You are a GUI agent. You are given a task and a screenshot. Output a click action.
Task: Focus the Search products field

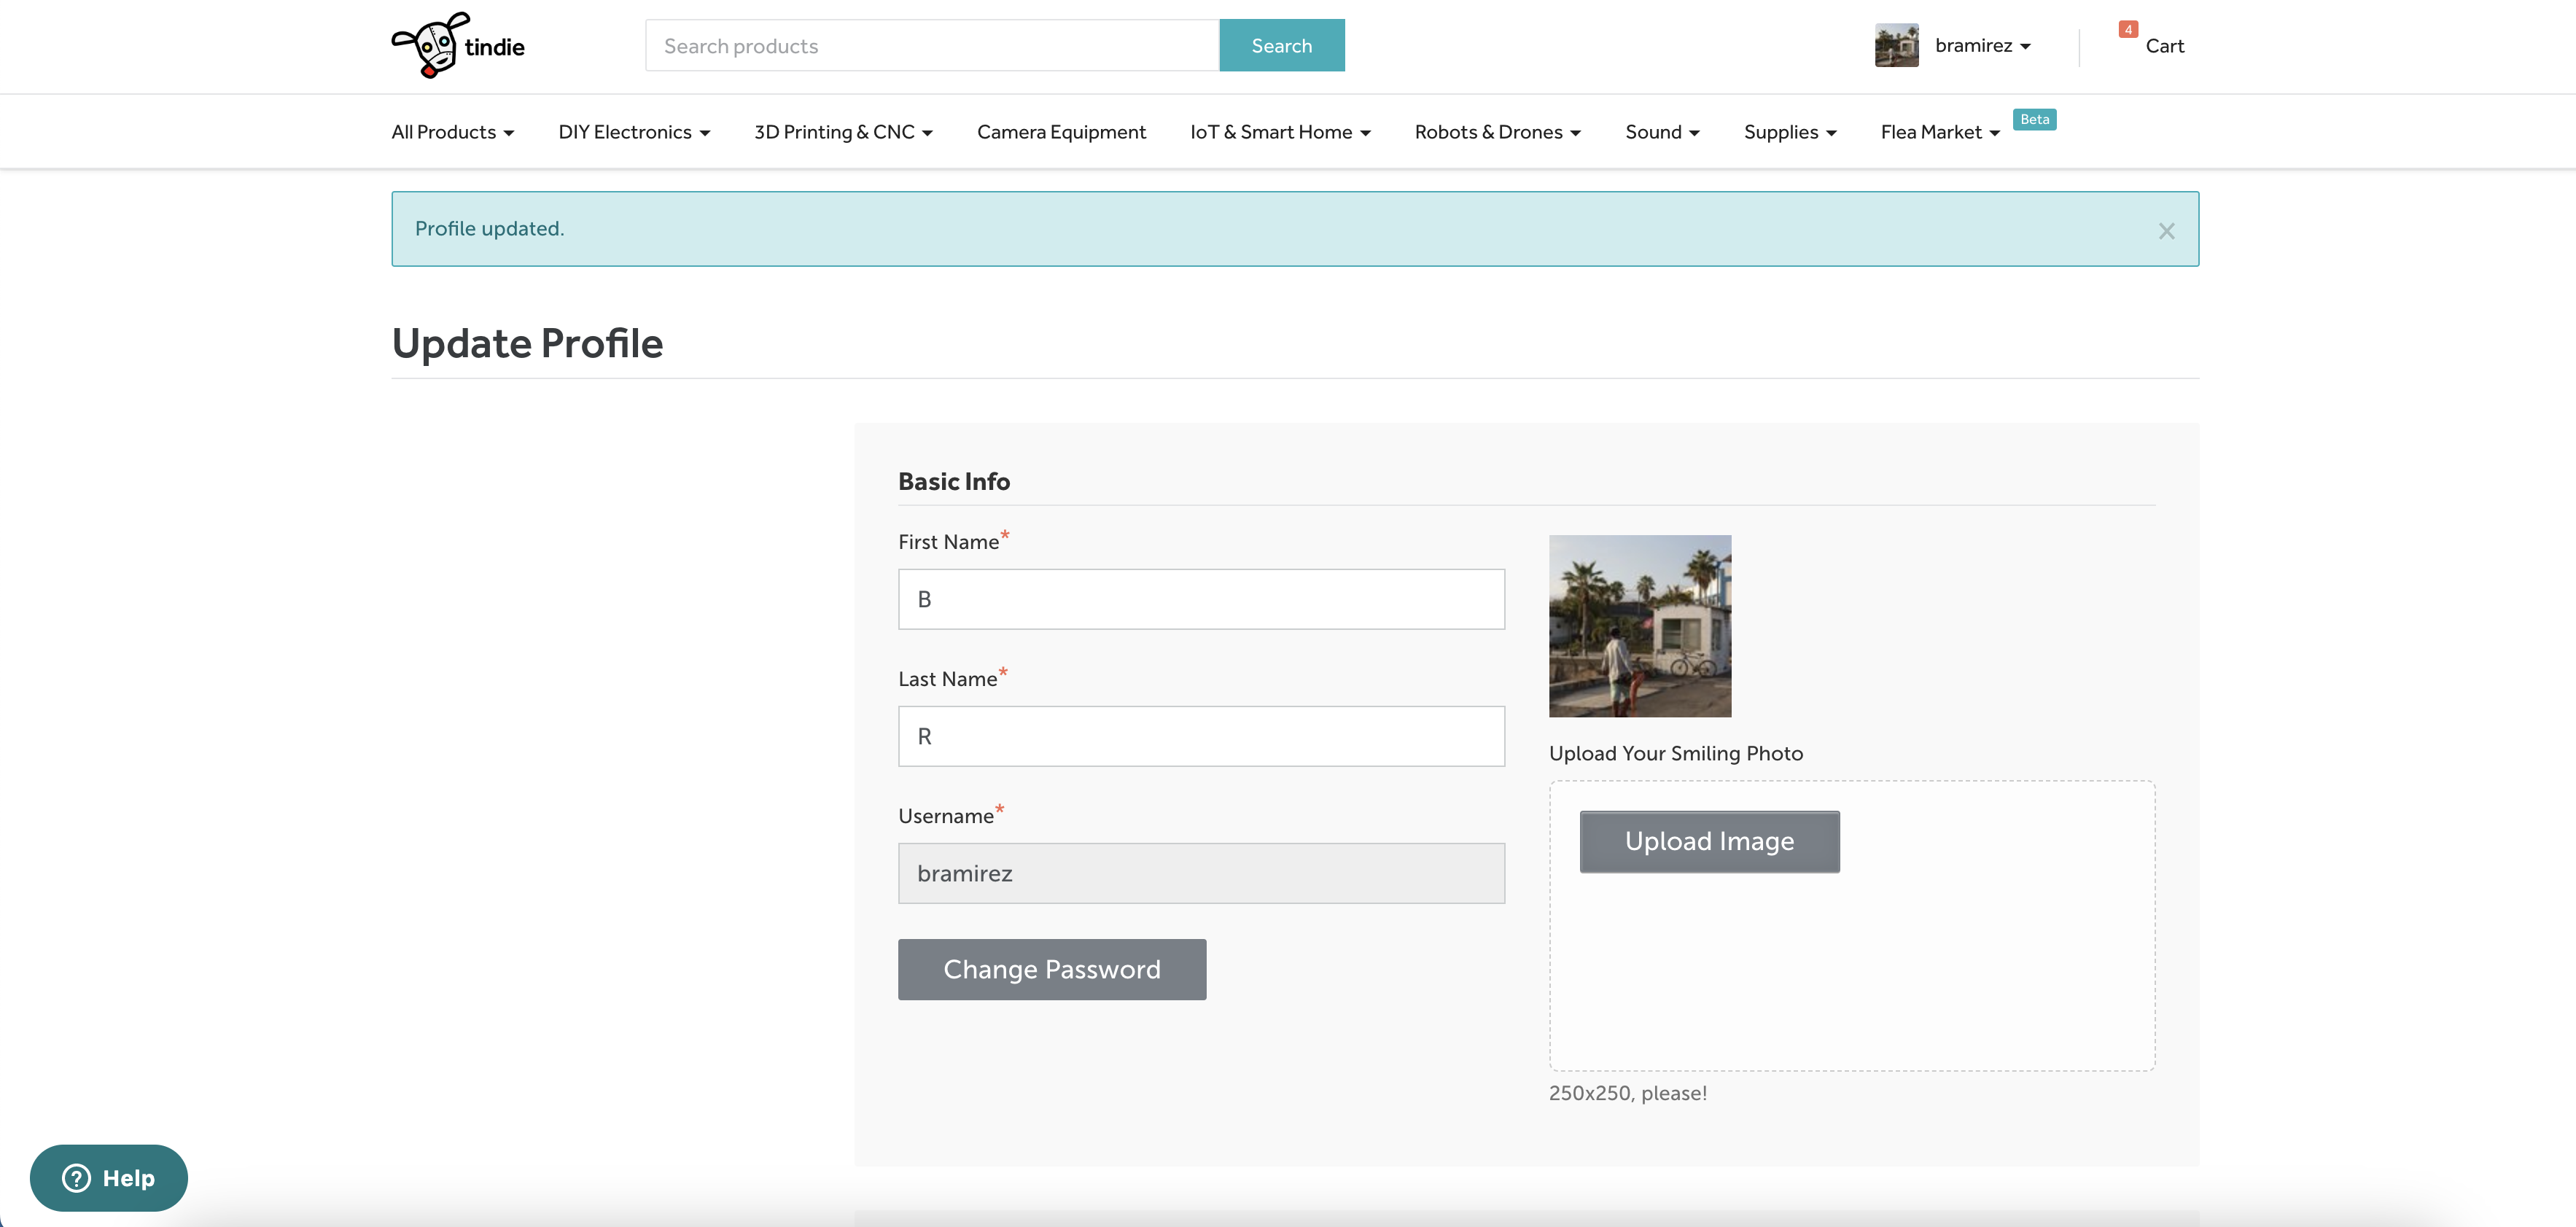pos(932,46)
